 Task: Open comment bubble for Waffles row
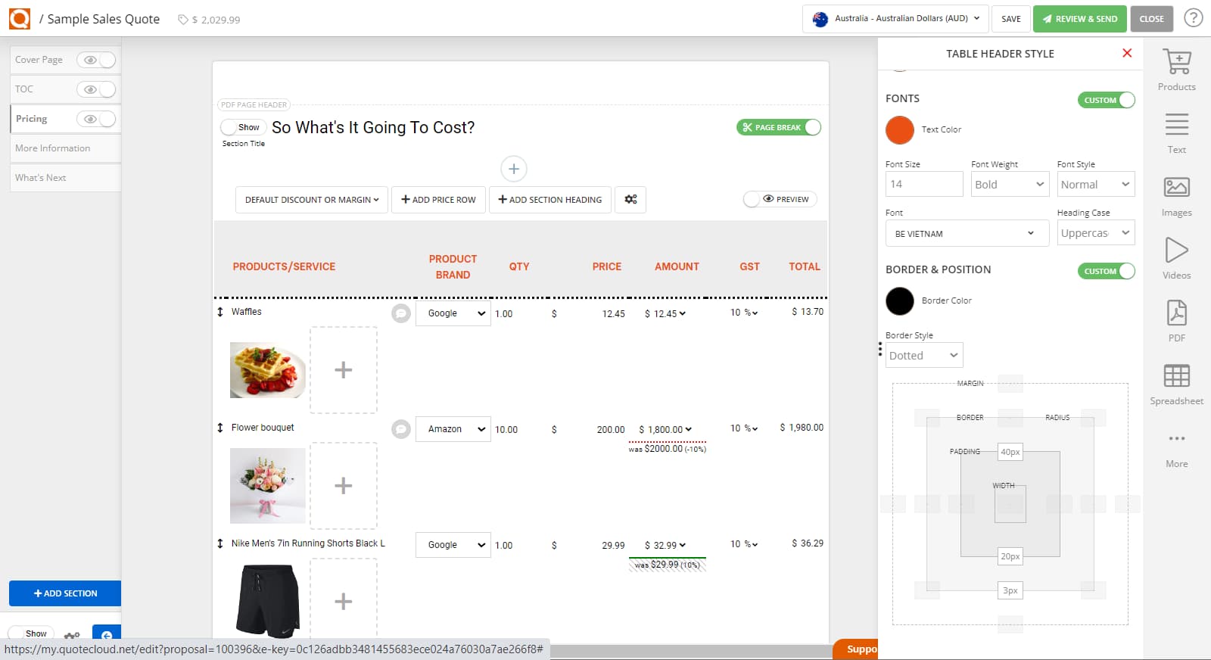point(401,313)
